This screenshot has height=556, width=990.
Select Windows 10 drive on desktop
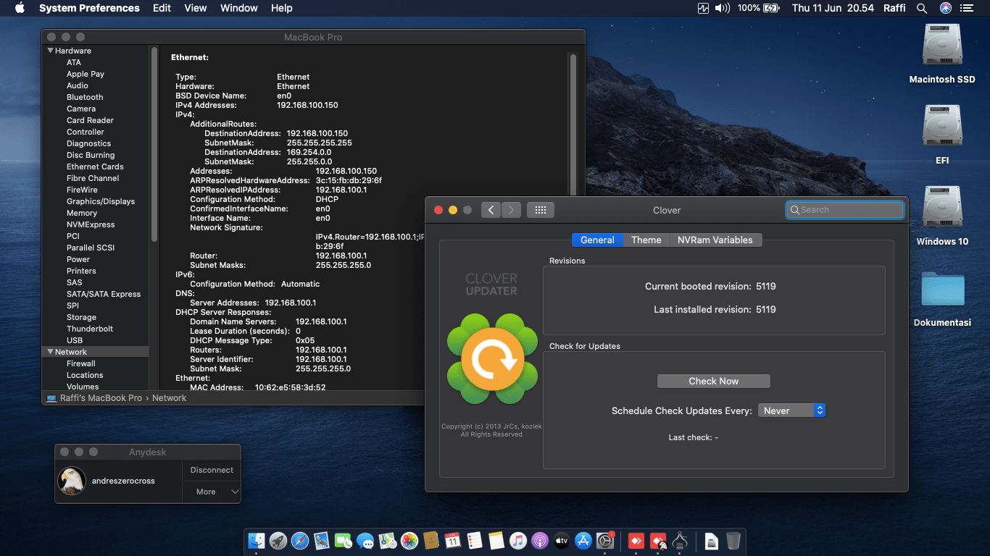click(x=942, y=215)
